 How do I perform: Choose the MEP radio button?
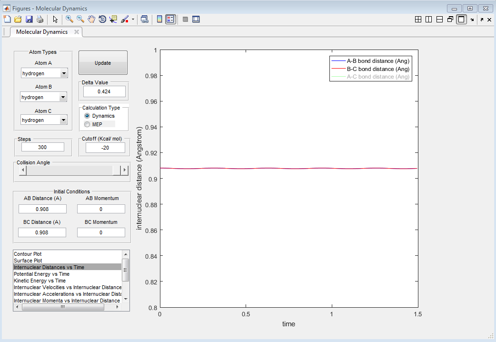point(87,124)
